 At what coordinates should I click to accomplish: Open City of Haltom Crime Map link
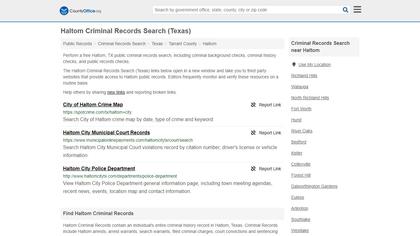pos(93,104)
